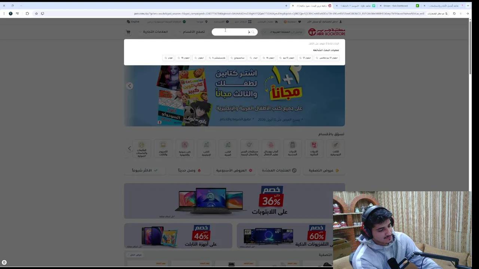Open the browser tab search dropdown
Image resolution: width=479 pixels, height=269 pixels.
468,6
